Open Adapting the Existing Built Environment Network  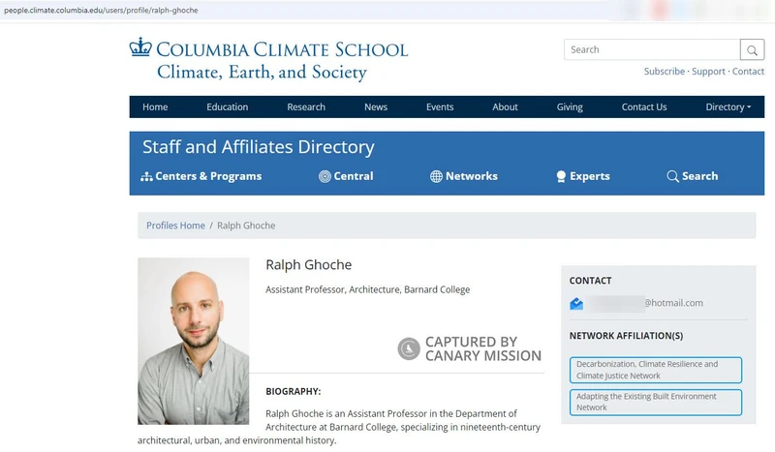[x=656, y=402]
